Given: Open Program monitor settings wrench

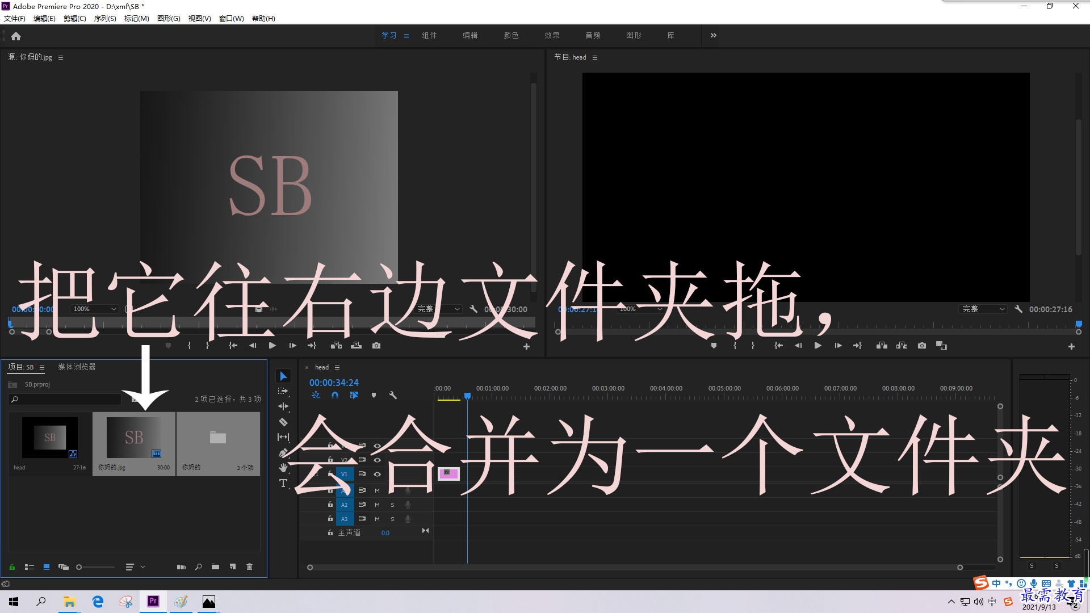Looking at the screenshot, I should pos(1018,309).
